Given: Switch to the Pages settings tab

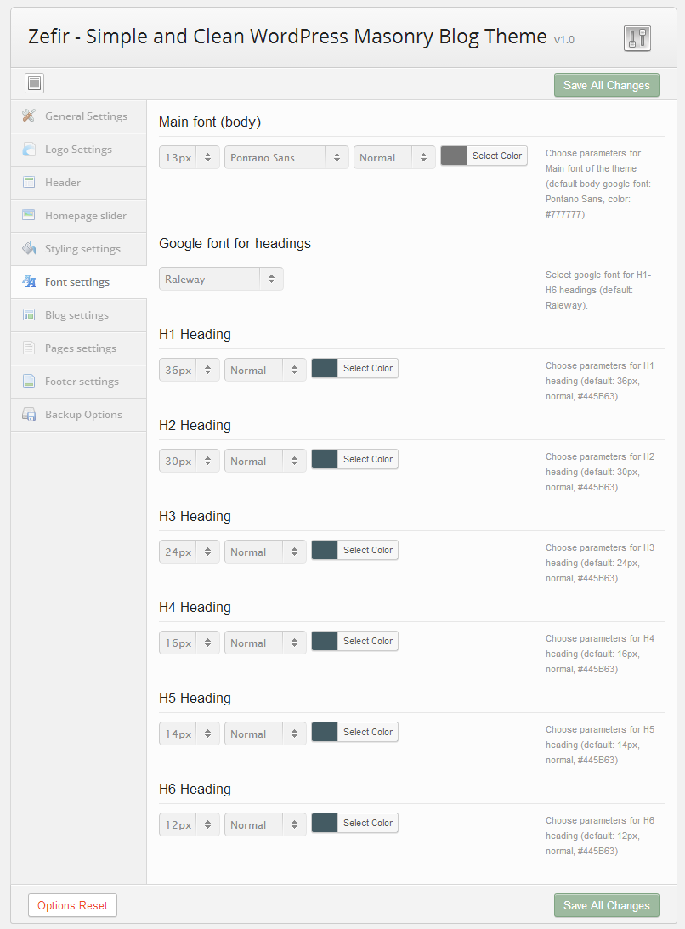Looking at the screenshot, I should pos(80,348).
